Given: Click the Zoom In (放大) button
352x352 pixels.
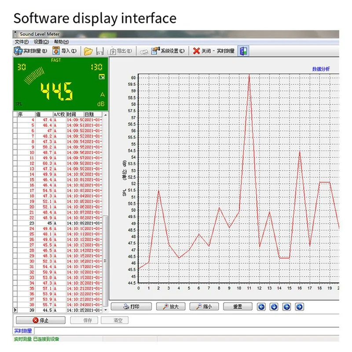Looking at the screenshot, I should [171, 307].
